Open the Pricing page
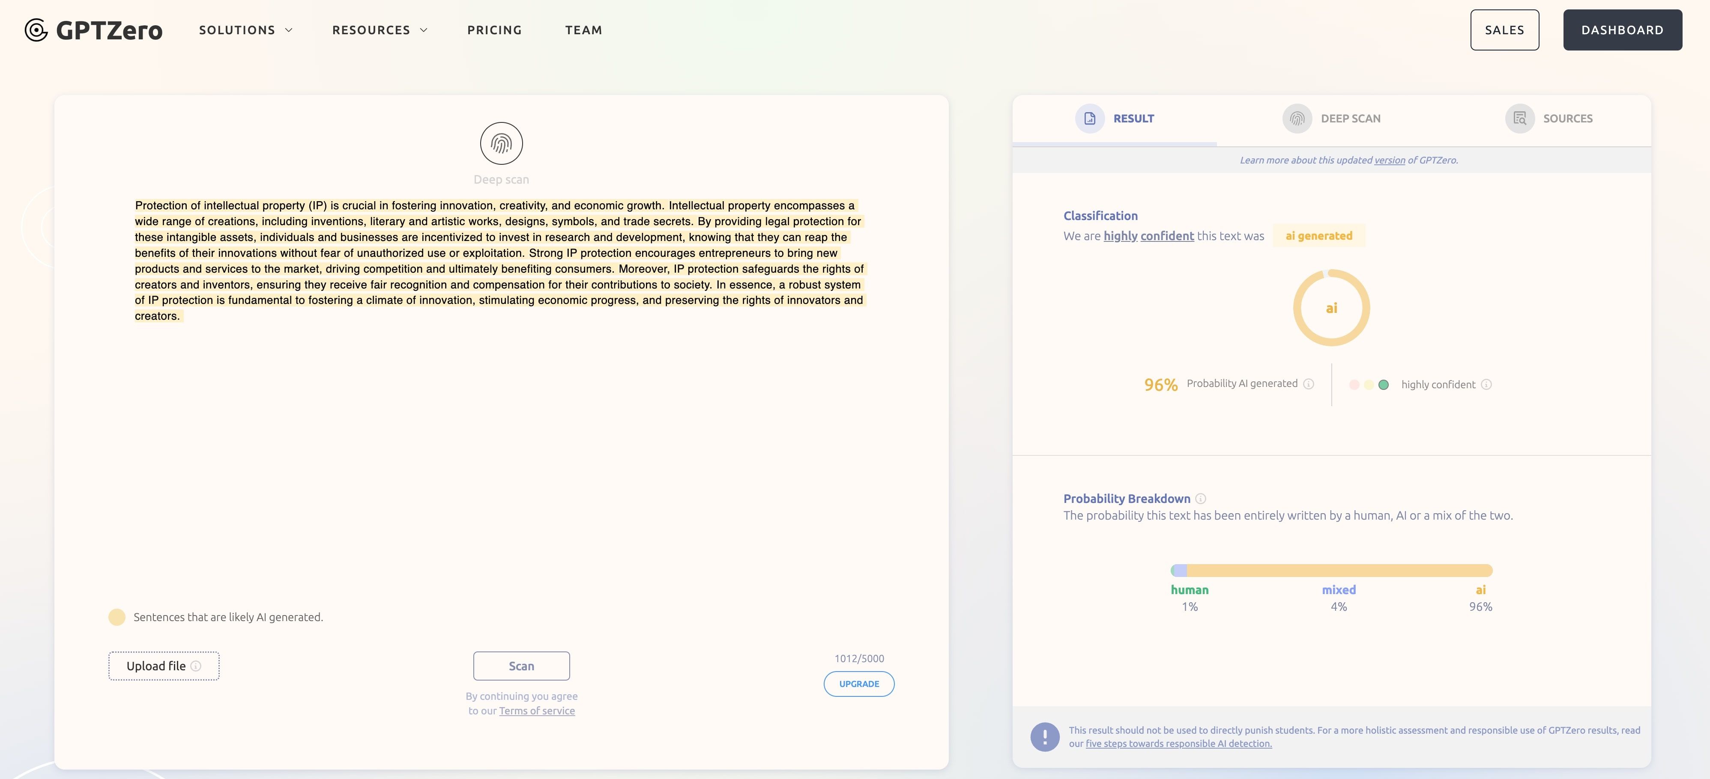 [x=495, y=30]
